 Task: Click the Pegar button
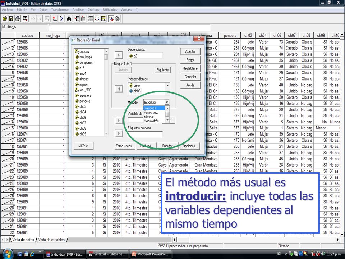pos(190,60)
